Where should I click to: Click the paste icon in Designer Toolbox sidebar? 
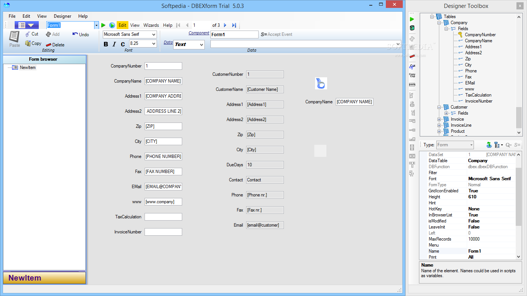point(412,84)
